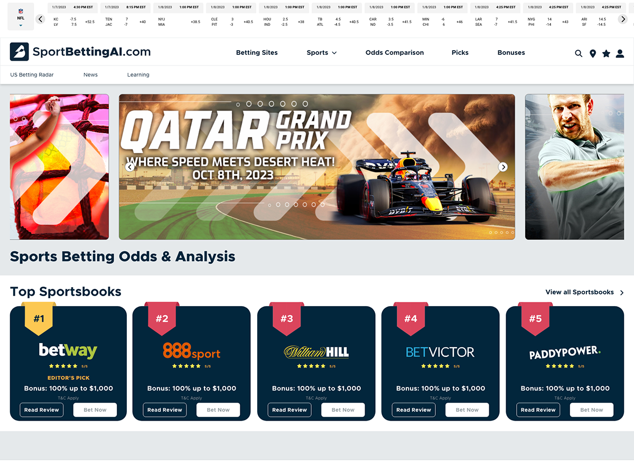634x475 pixels.
Task: Read Review for 888sport
Action: click(165, 410)
